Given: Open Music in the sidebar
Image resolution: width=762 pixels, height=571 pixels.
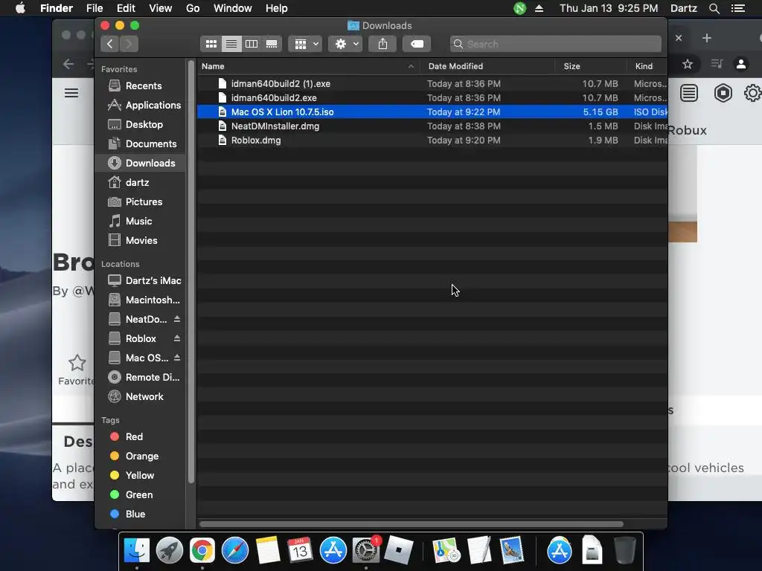Looking at the screenshot, I should [140, 222].
